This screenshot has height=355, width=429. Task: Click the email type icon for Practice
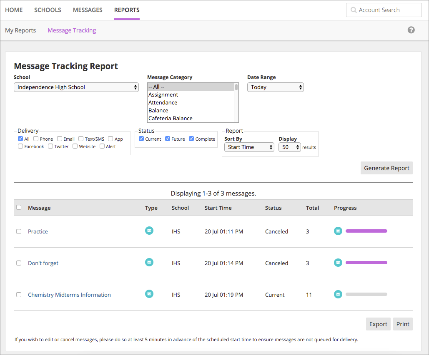coord(149,231)
